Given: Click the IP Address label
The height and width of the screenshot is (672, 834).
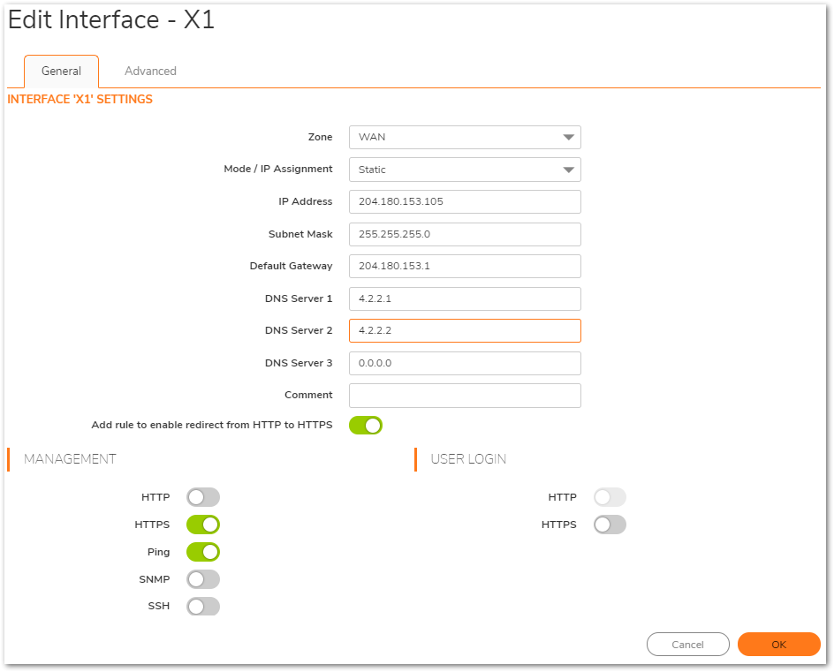Looking at the screenshot, I should pos(306,201).
